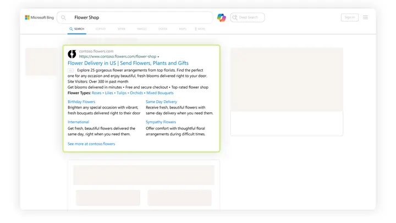Switch to the MAPS tab
396x223 pixels.
[x=183, y=29]
